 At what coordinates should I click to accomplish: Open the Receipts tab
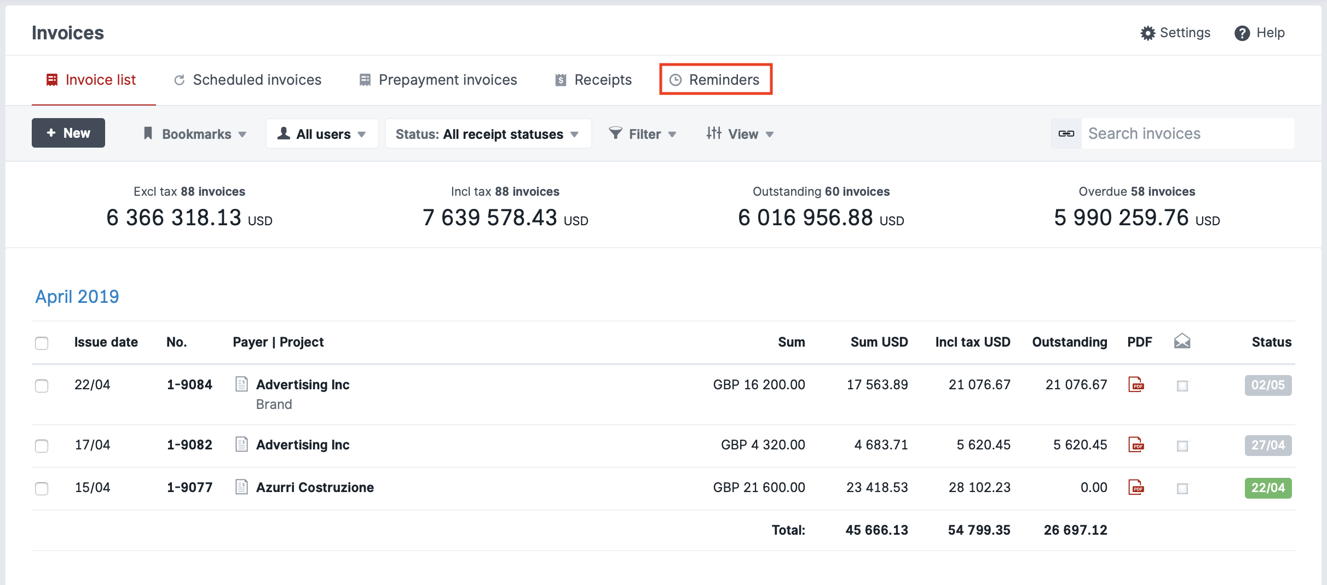click(x=593, y=80)
